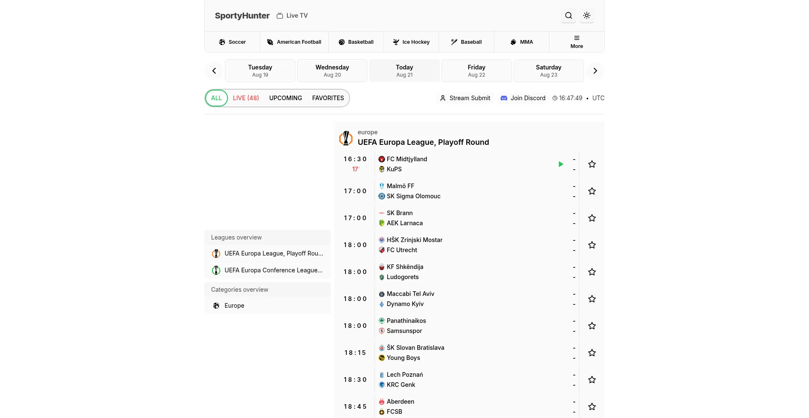The width and height of the screenshot is (809, 418).
Task: Go to previous dates arrow
Action: [x=214, y=71]
